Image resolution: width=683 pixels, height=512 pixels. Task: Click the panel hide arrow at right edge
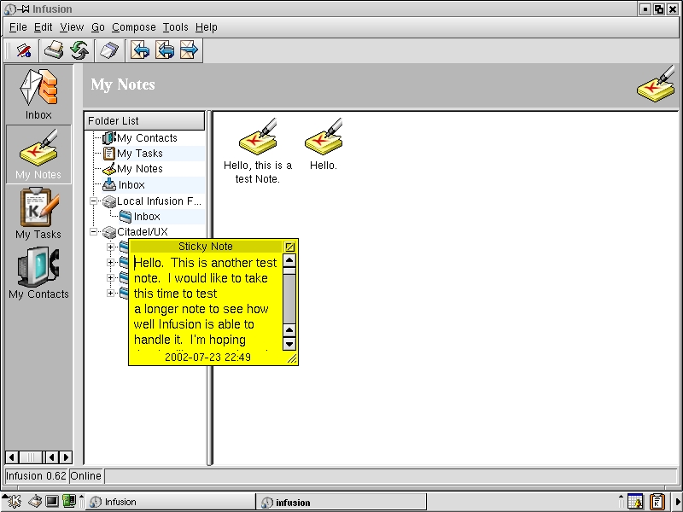point(678,502)
